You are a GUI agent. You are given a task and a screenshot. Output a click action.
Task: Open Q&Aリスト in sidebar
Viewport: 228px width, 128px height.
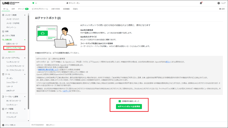pyautogui.click(x=12, y=52)
